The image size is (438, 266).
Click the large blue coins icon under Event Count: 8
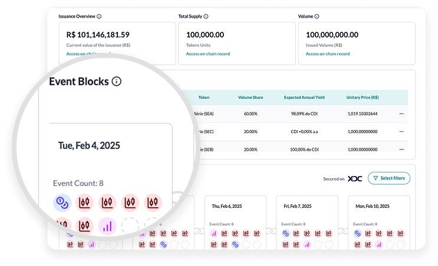coord(62,202)
